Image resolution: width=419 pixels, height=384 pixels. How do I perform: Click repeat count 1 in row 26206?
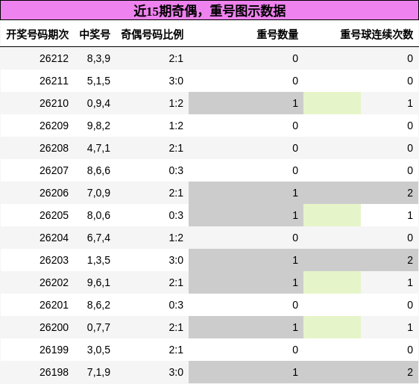pos(295,193)
